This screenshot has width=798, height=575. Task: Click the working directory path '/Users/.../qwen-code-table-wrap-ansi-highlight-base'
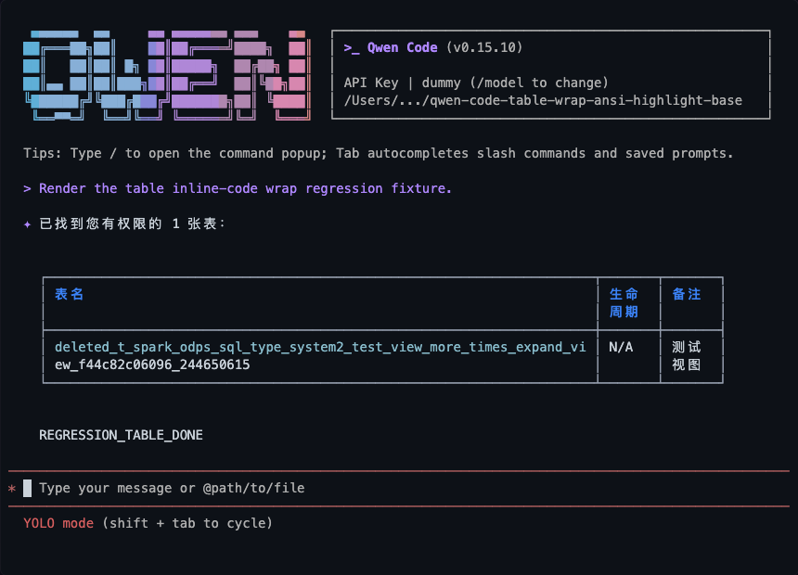click(543, 100)
